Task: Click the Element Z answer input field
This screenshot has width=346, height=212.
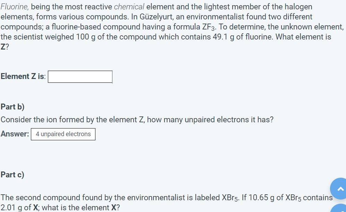Action: (x=80, y=77)
